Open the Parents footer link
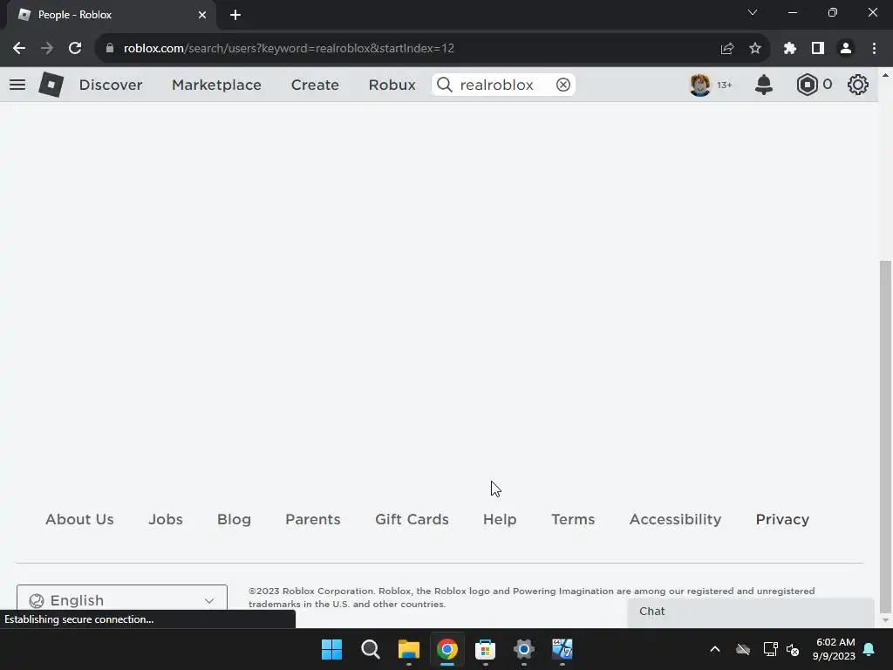 (313, 520)
